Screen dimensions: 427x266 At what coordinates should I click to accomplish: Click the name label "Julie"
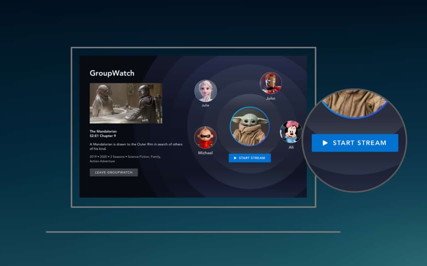click(205, 105)
